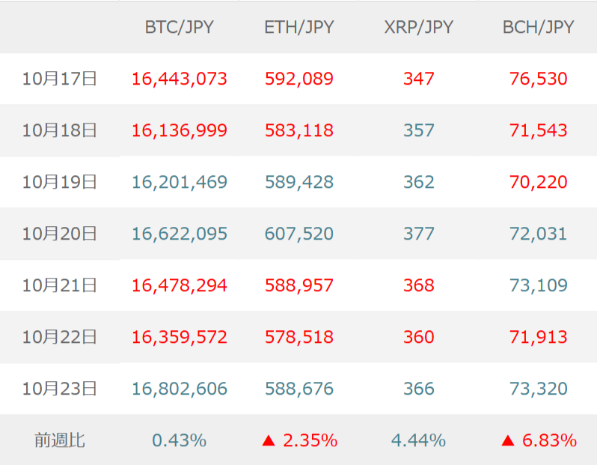Click BTC price 16,443,073

(x=180, y=79)
